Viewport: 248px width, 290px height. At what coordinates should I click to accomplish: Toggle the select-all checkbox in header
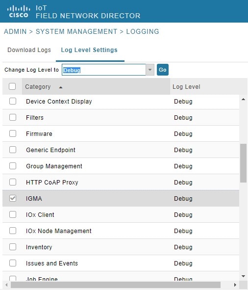click(x=12, y=86)
